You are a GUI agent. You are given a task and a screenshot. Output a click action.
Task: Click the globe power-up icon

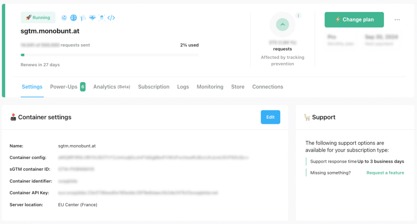73,18
